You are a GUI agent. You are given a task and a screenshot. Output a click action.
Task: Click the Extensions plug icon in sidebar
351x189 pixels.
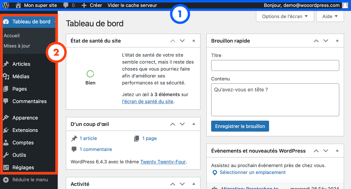tap(6, 130)
